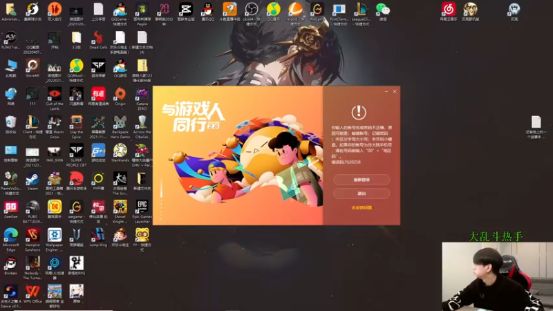Open the green WeChat desktop icon
This screenshot has width=553, height=311.
(383, 12)
